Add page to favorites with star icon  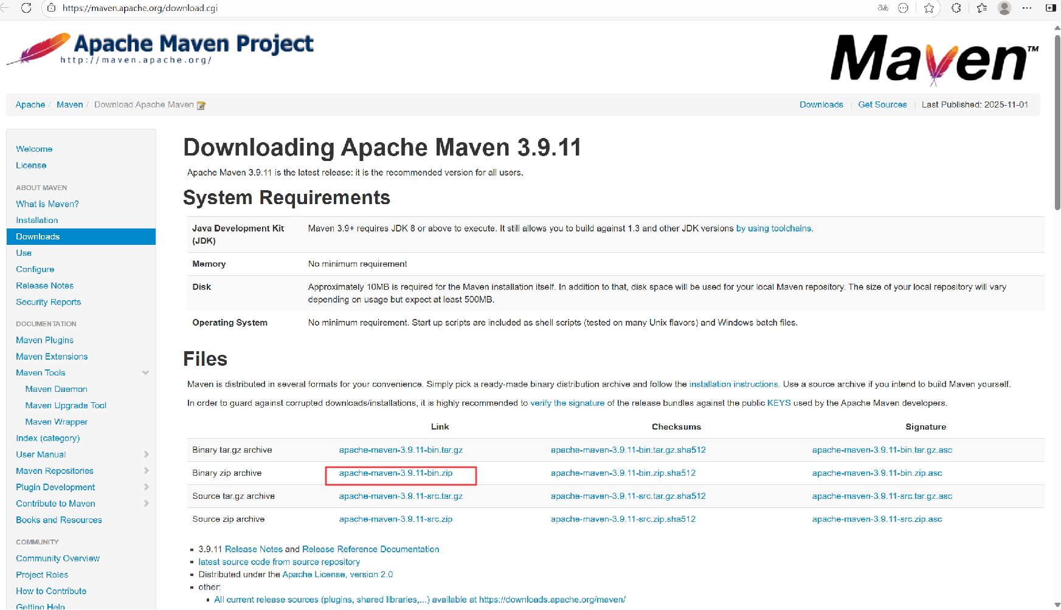pos(929,8)
